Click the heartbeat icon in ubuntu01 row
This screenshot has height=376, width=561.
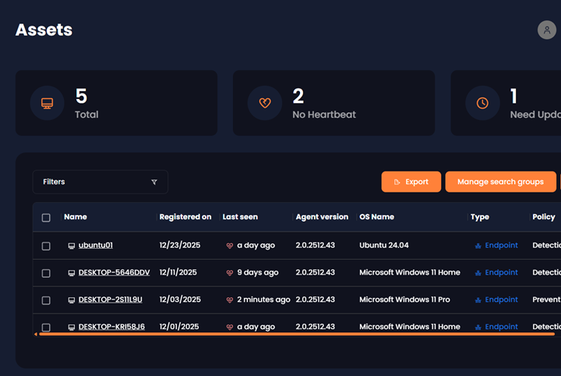click(230, 246)
